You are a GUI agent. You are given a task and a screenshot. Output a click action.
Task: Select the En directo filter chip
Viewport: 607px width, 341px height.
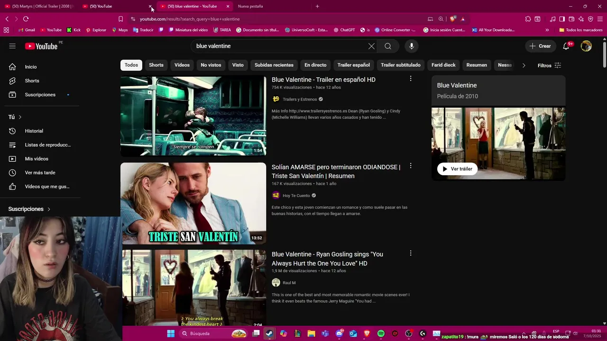tap(315, 65)
